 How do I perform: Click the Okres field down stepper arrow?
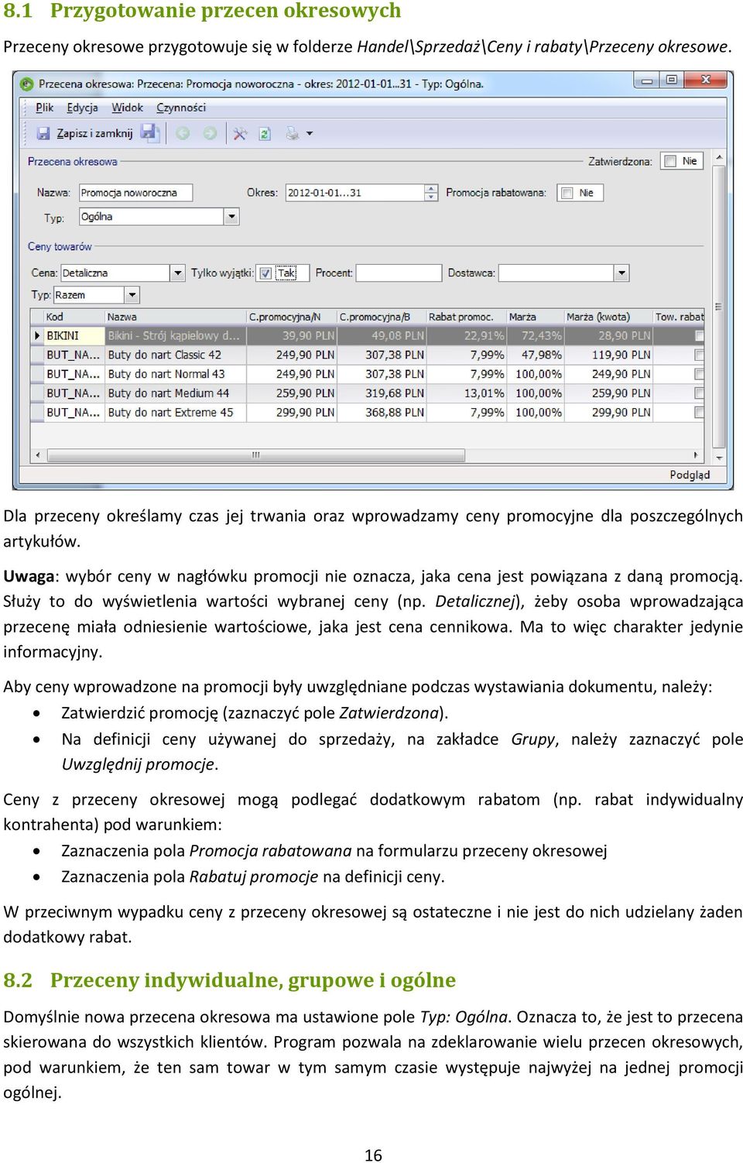click(431, 197)
